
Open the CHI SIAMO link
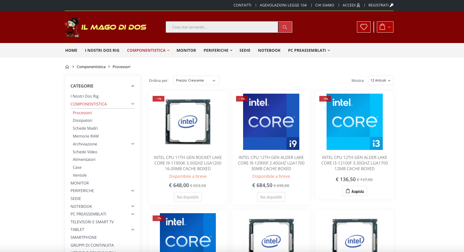pyautogui.click(x=325, y=5)
